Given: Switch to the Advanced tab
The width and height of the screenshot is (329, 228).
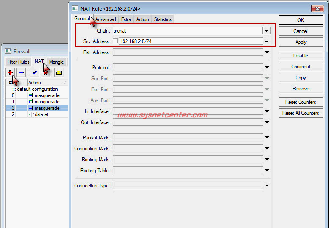Looking at the screenshot, I should 105,19.
